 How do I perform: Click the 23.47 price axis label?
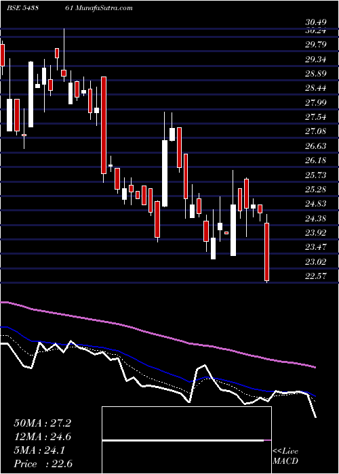(316, 247)
